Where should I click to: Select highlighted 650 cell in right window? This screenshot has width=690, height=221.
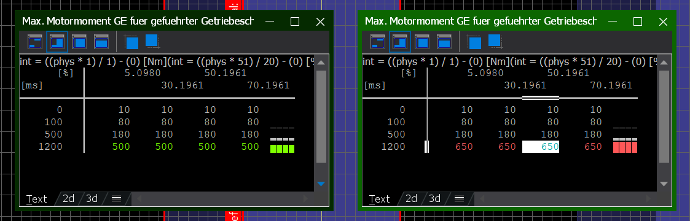click(540, 147)
